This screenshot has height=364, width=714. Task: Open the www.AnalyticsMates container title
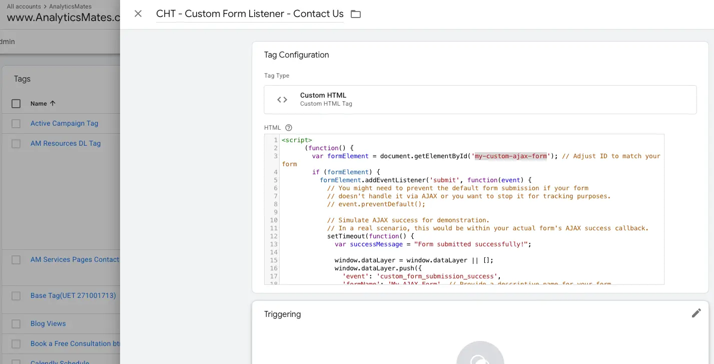coord(64,18)
